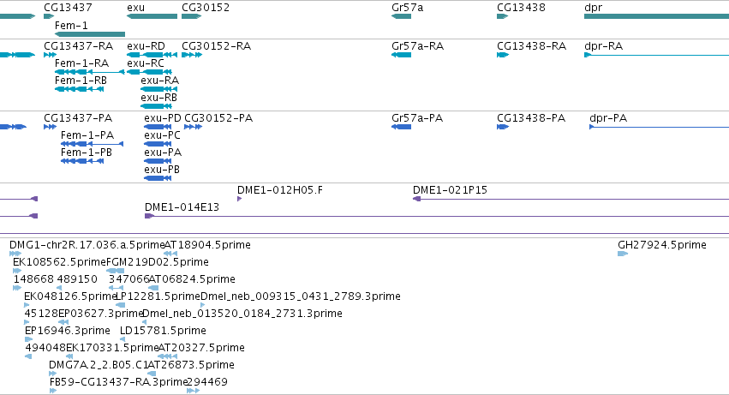Click the EP03627.3prime EST label
729x395 pixels.
[100, 314]
